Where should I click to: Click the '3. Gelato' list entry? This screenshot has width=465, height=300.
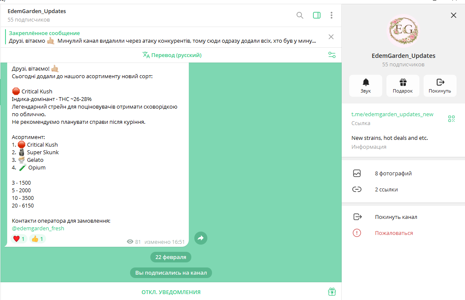point(27,160)
